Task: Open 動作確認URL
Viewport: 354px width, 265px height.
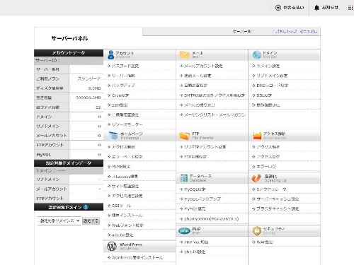Action: coord(268,105)
